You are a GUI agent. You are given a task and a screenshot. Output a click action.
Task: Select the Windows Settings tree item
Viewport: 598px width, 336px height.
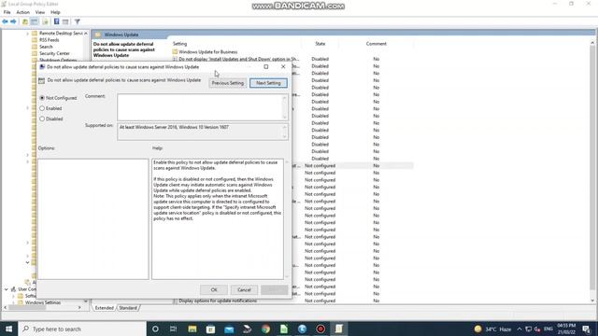click(43, 302)
